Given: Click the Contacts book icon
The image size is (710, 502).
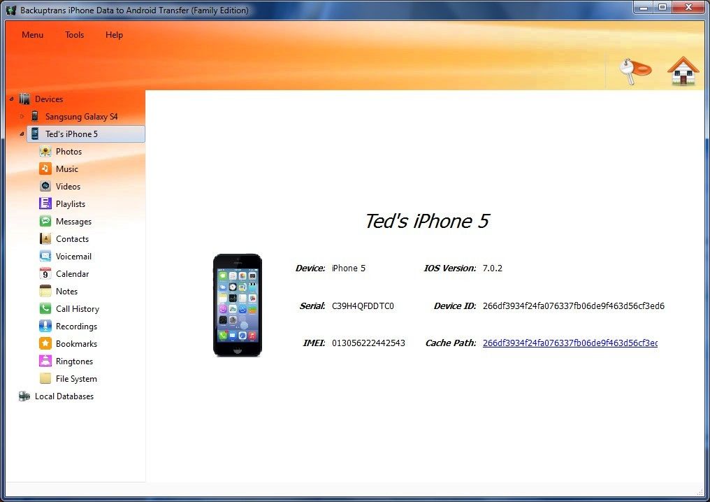Looking at the screenshot, I should (x=45, y=239).
